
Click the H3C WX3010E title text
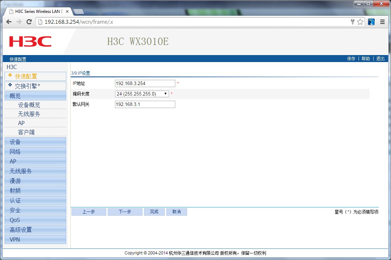[x=138, y=41]
